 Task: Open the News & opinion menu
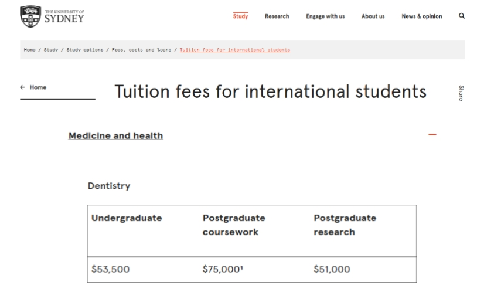point(422,16)
